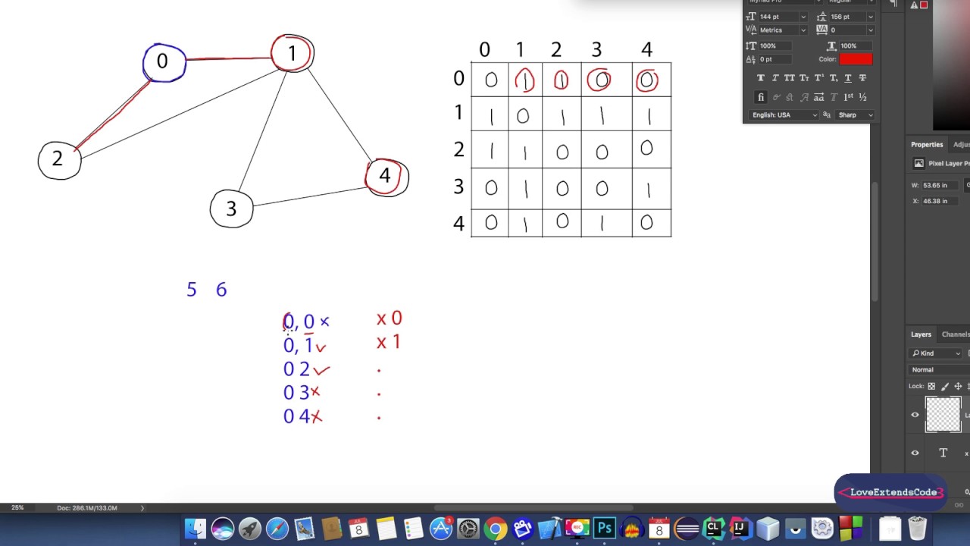Screen dimensions: 970x546
Task: Open Sharp anti-aliasing dropdown
Action: (x=856, y=115)
